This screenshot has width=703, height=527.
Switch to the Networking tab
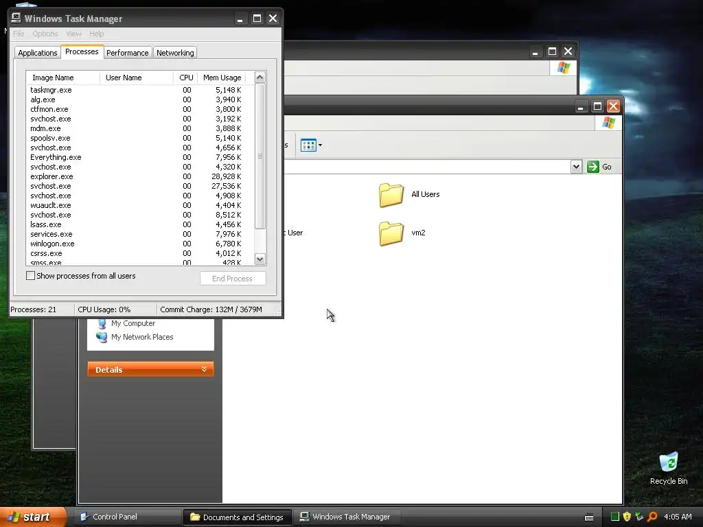click(175, 52)
